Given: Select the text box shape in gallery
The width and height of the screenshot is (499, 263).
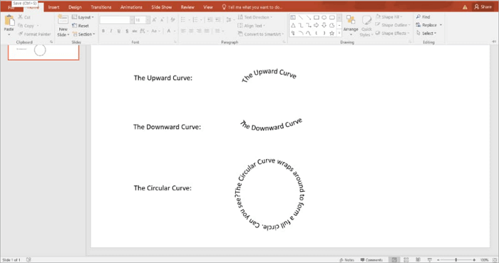Looking at the screenshot, I should (x=293, y=17).
